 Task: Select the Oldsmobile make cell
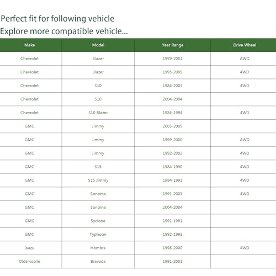(29, 261)
